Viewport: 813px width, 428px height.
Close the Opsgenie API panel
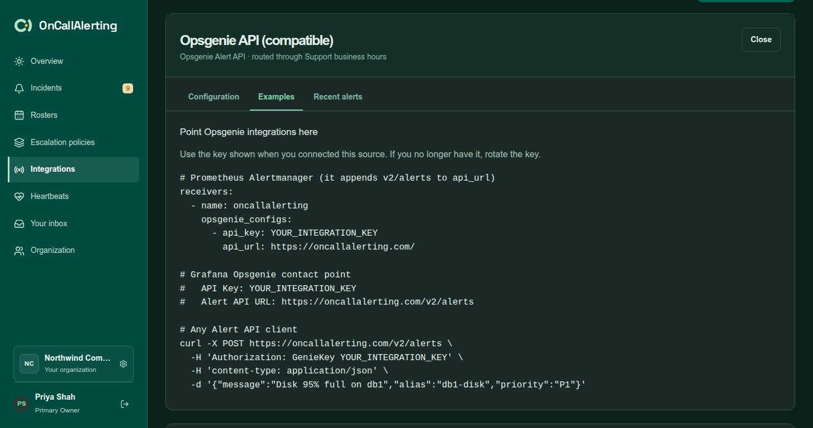coord(761,39)
